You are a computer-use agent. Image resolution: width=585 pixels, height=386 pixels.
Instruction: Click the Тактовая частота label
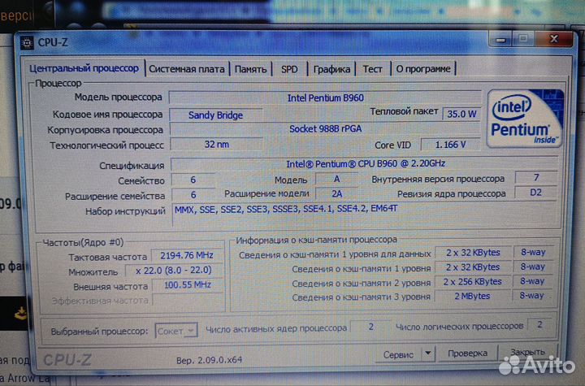coord(107,258)
